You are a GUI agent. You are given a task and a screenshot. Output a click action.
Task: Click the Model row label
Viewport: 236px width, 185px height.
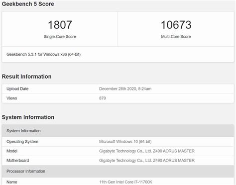click(x=12, y=151)
